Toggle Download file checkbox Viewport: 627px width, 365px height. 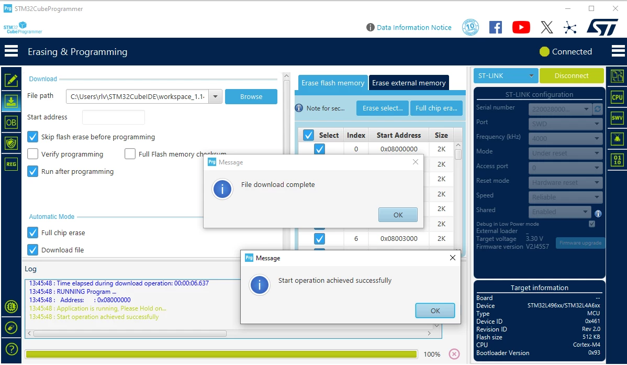pyautogui.click(x=33, y=250)
